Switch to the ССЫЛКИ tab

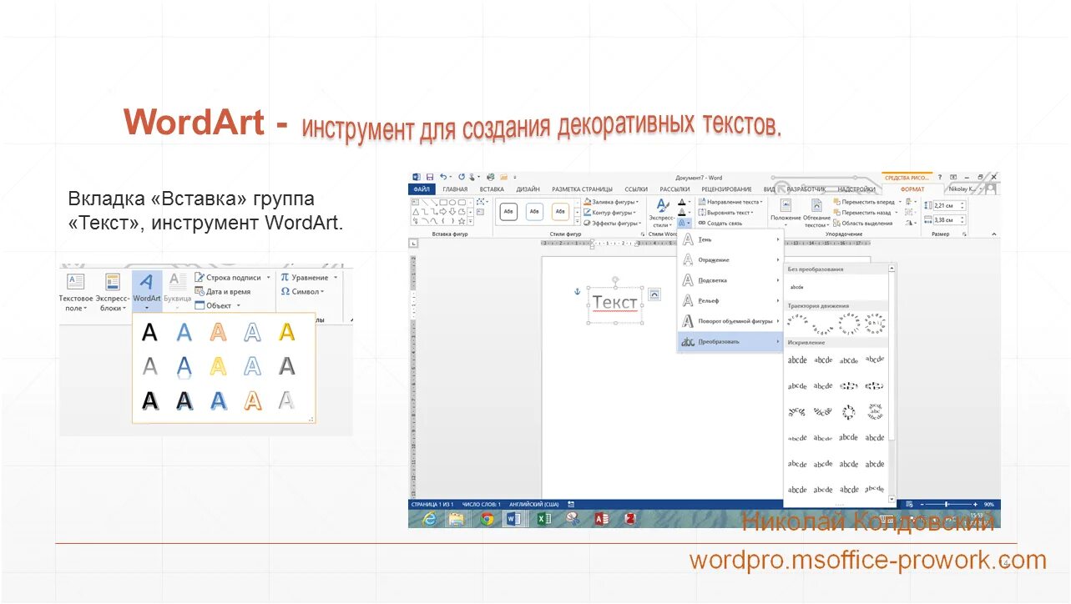coord(637,189)
